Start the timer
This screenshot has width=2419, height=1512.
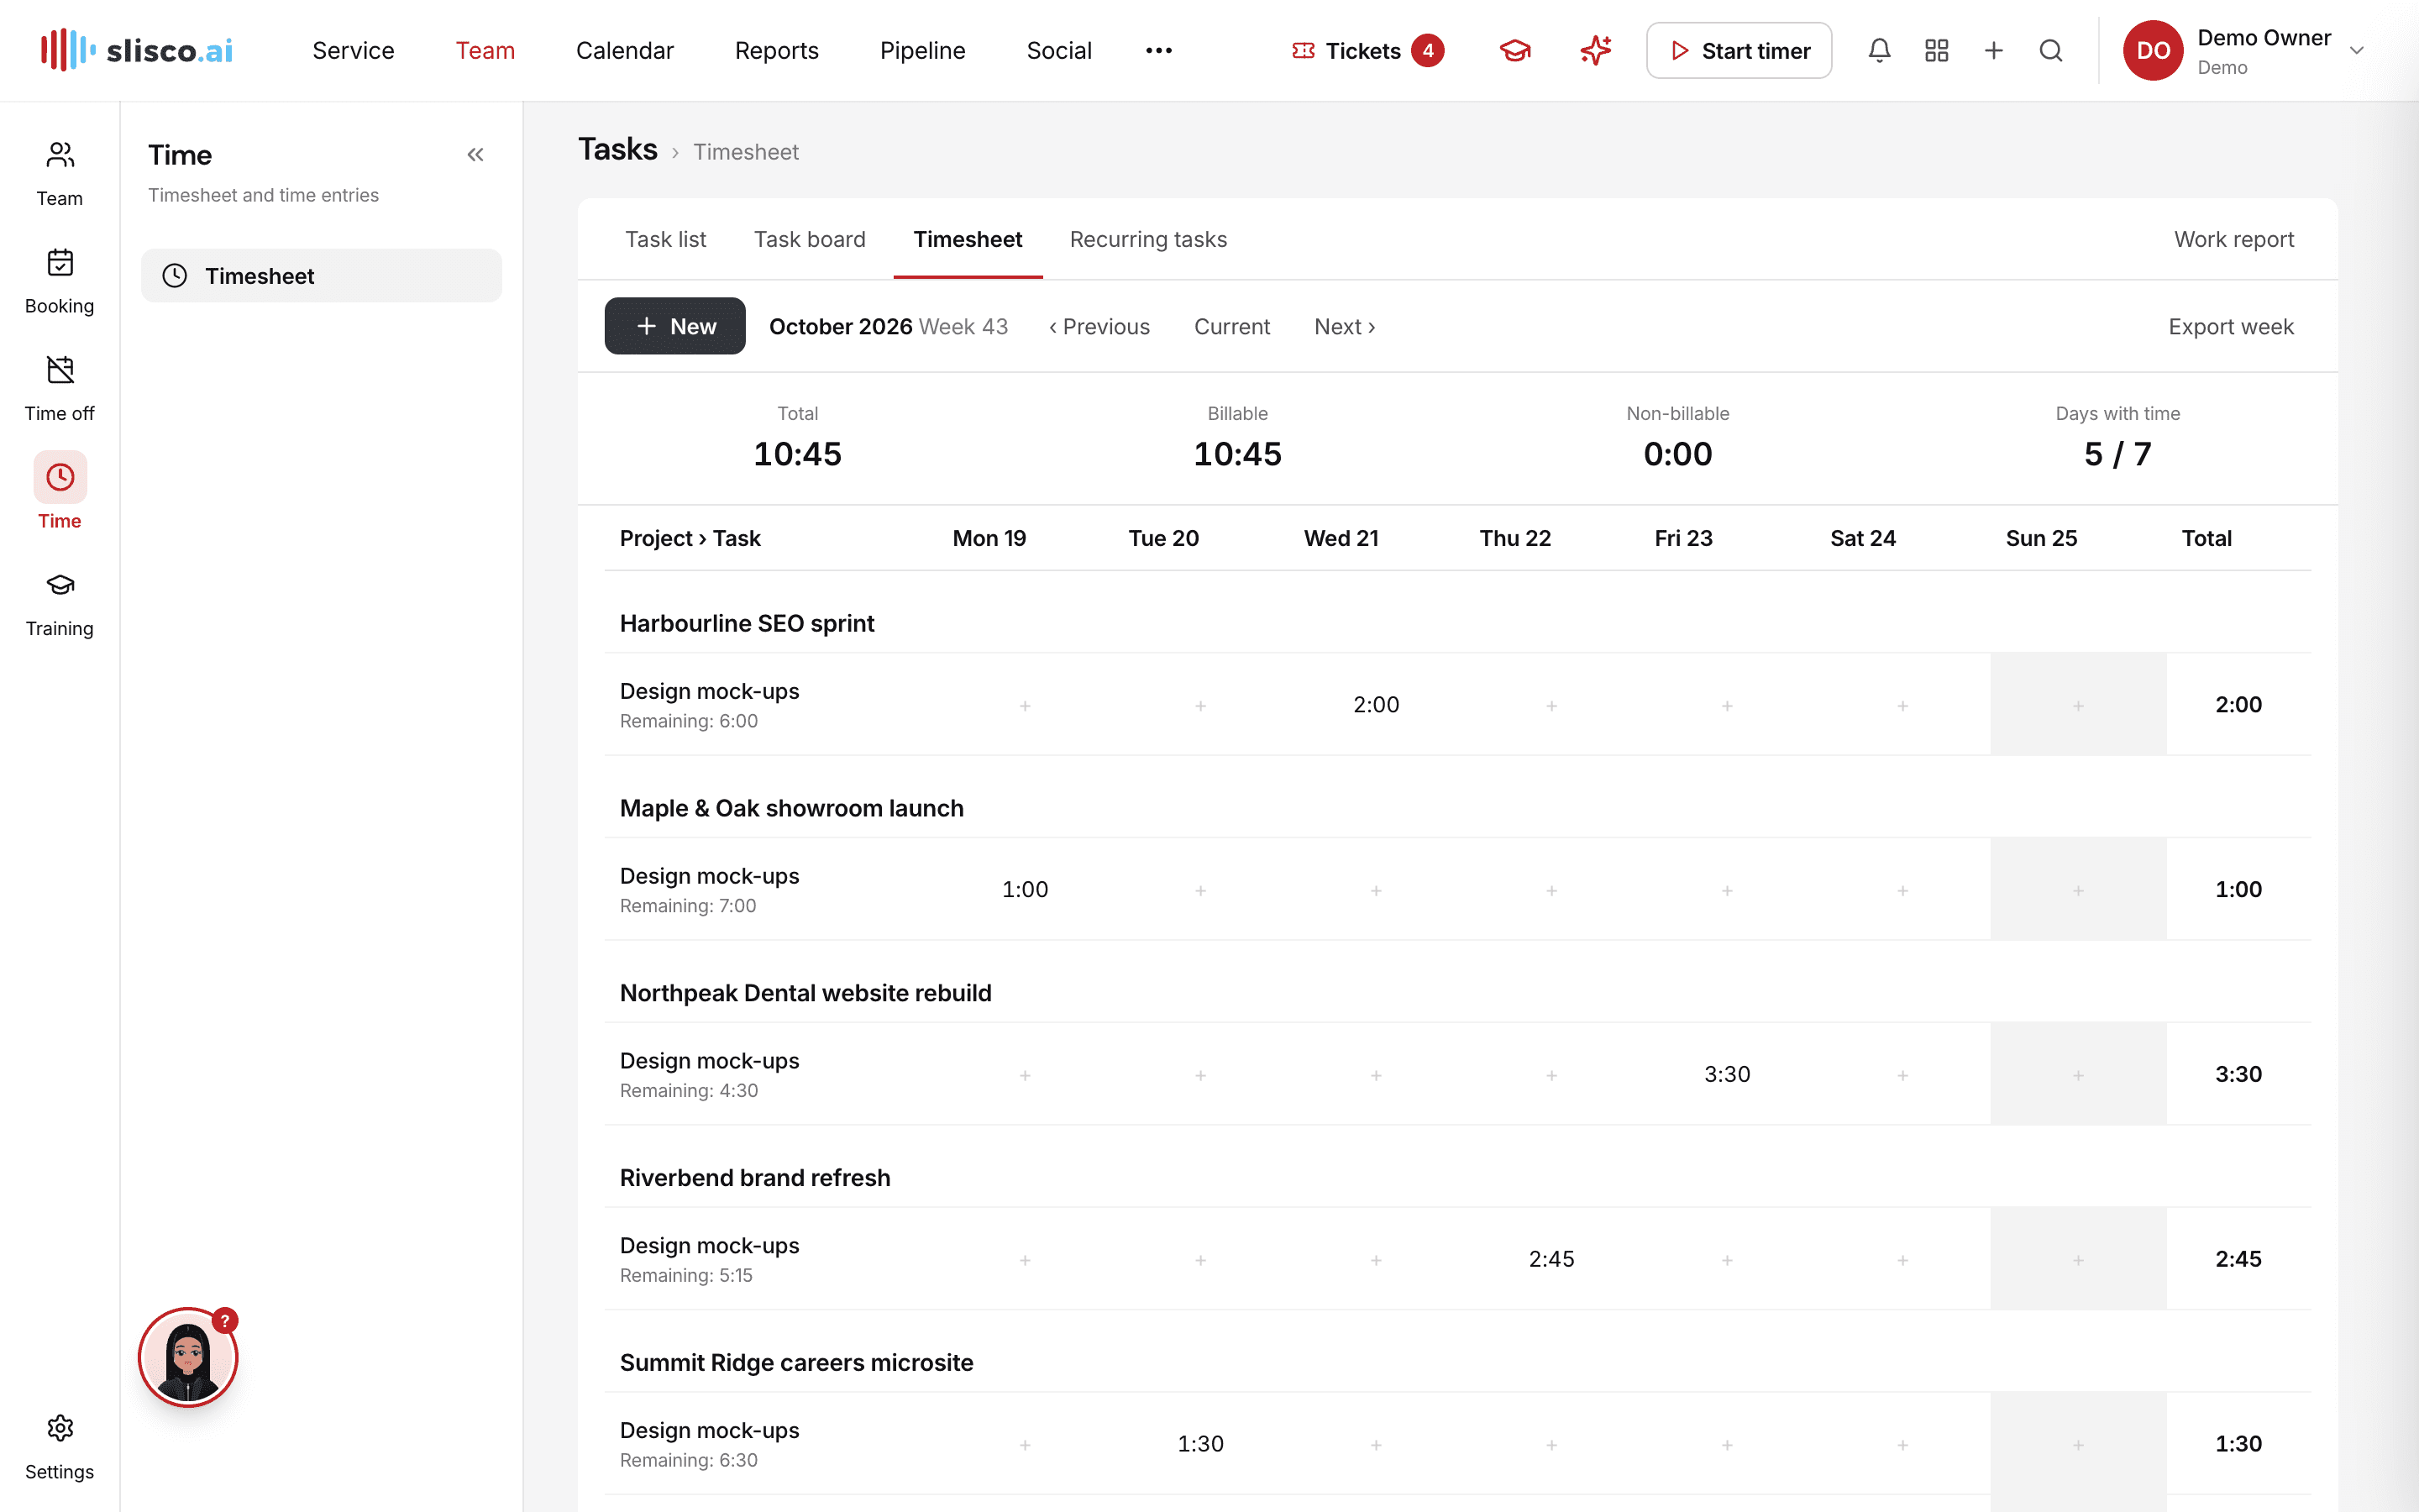coord(1739,50)
